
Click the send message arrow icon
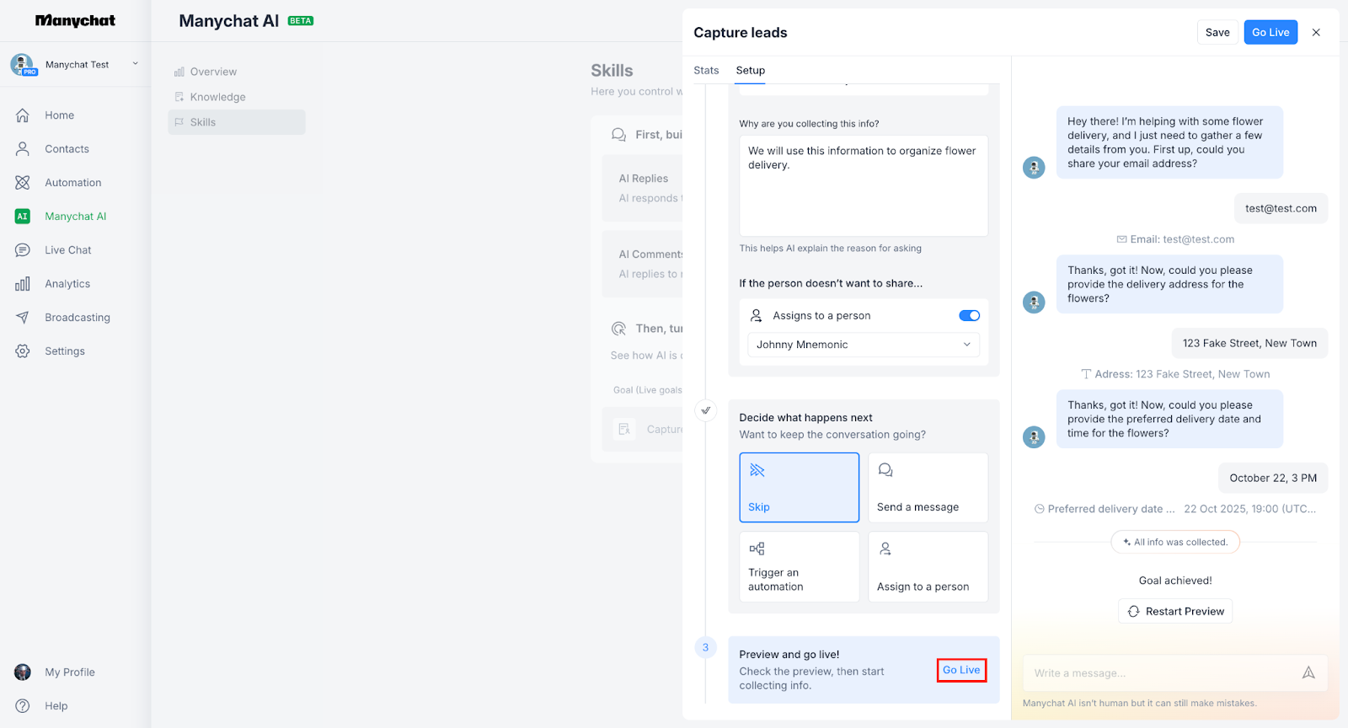point(1308,672)
